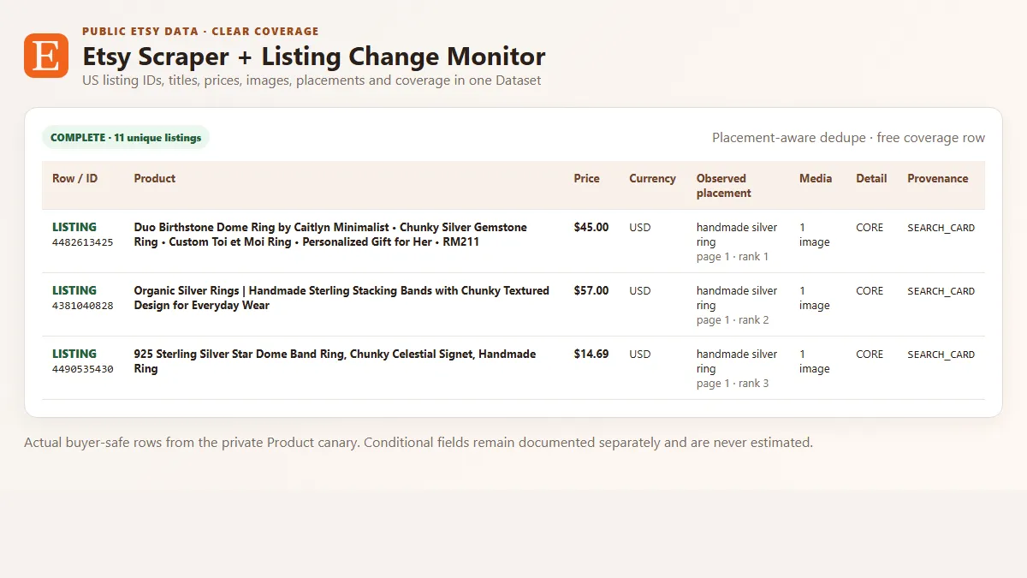Click LISTING label above ID 4482613425
This screenshot has width=1027, height=578.
[x=74, y=228]
